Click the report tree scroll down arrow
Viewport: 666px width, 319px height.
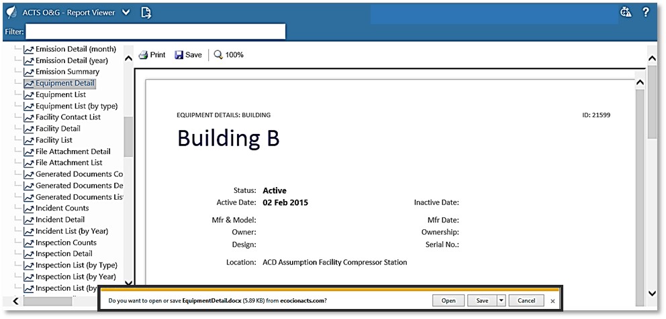tap(129, 283)
